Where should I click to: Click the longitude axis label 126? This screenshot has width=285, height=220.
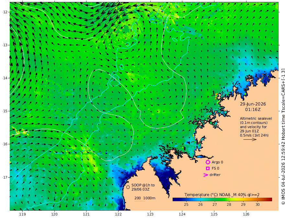(246, 214)
